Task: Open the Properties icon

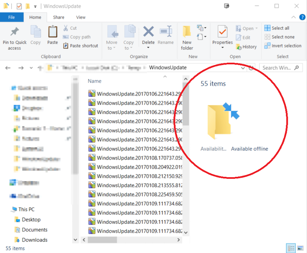Action: pos(223,32)
